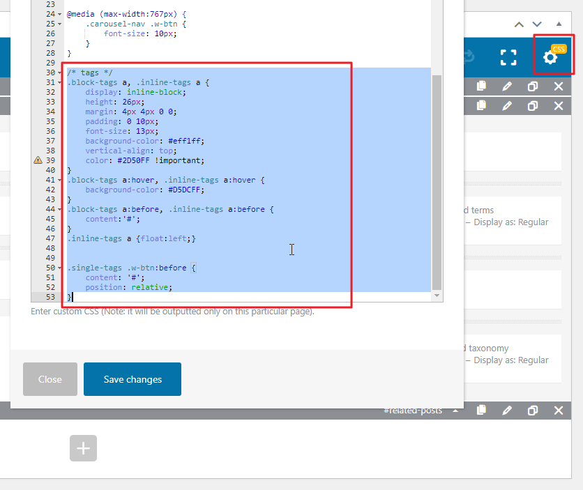Click the X delete icon in first gray row
This screenshot has width=583, height=490.
[x=559, y=86]
